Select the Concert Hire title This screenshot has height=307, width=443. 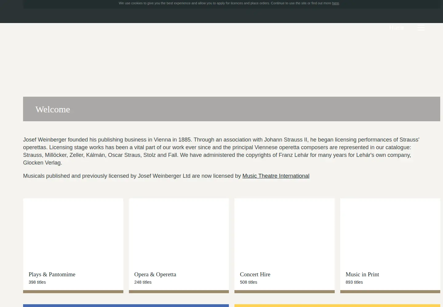(255, 274)
